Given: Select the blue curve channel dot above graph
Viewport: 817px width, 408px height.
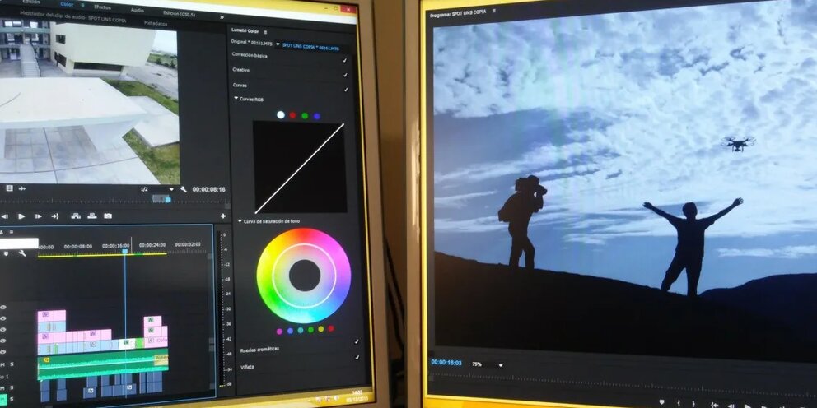Looking at the screenshot, I should [x=317, y=116].
